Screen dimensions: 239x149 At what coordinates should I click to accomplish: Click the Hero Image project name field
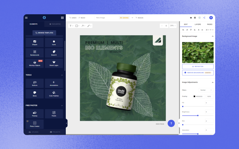coord(107,18)
